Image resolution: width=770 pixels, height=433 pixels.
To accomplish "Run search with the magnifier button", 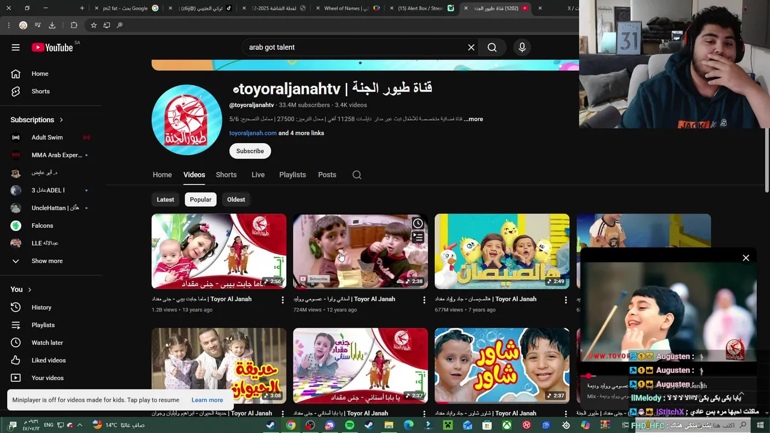I will point(492,48).
